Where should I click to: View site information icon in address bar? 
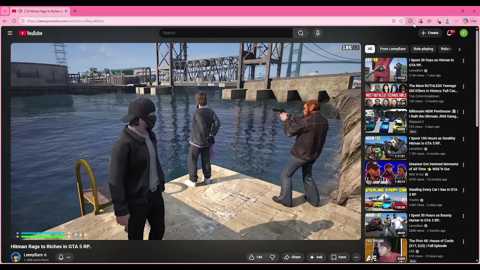click(23, 21)
